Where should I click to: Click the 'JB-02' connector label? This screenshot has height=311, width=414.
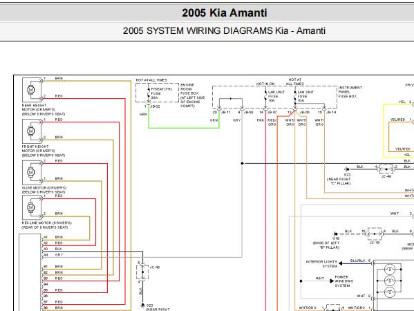pos(155,106)
